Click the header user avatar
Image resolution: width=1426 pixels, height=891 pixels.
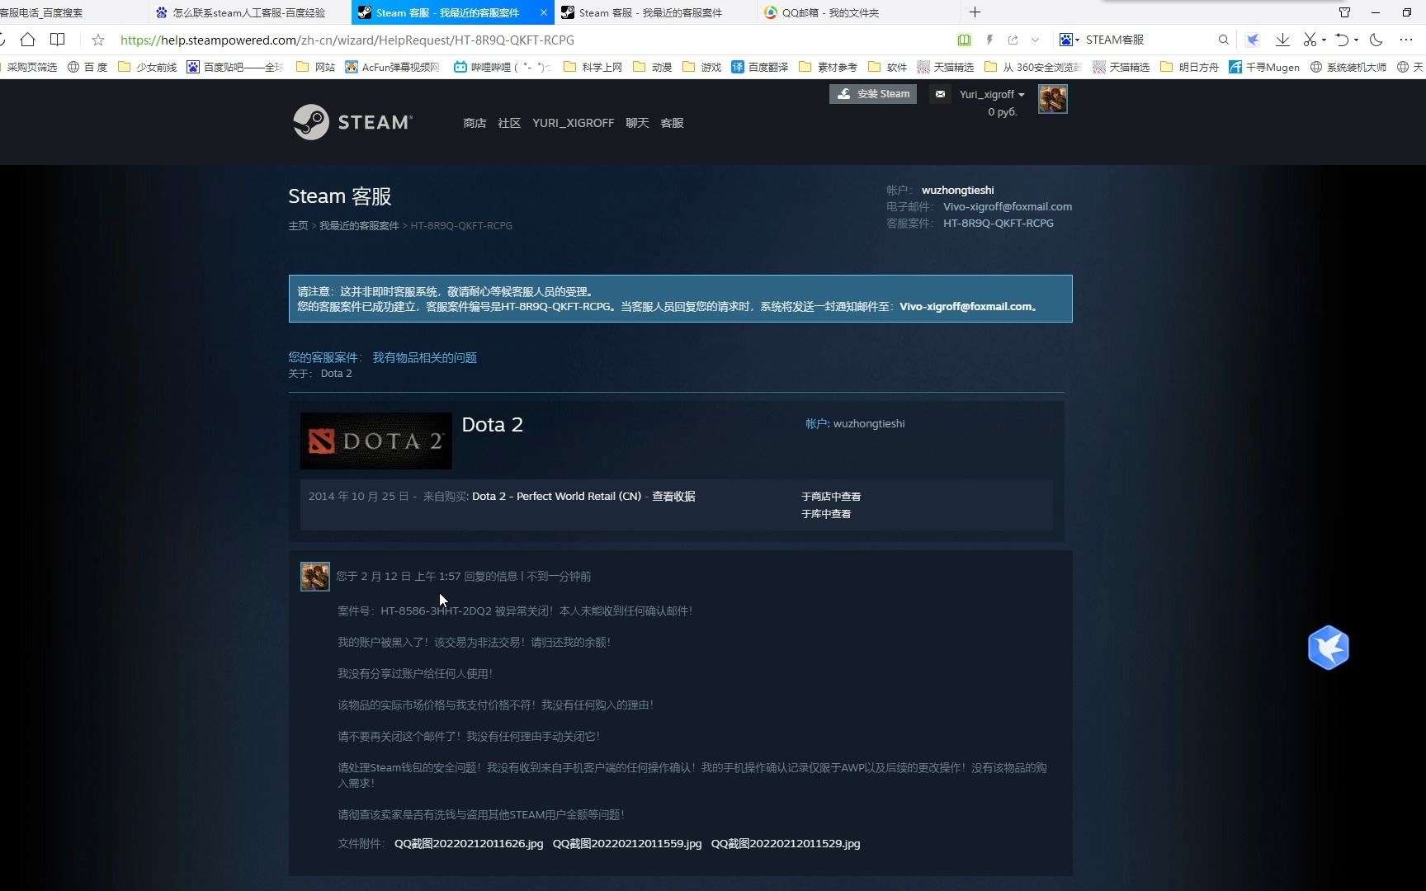point(1052,99)
